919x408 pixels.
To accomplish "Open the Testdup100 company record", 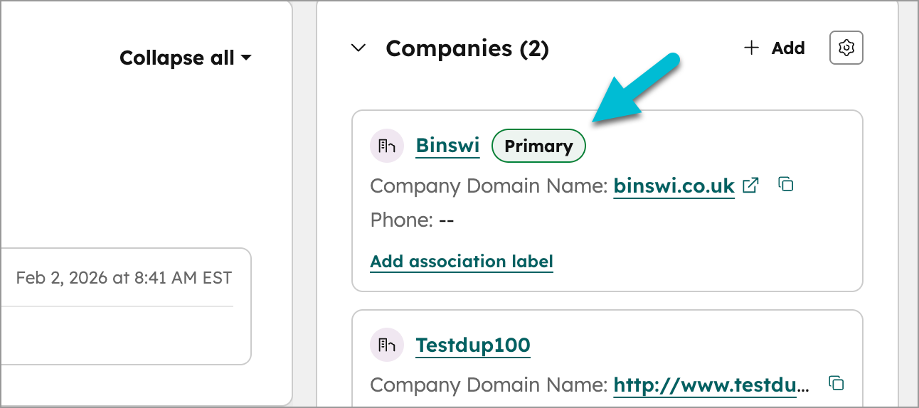I will point(473,345).
